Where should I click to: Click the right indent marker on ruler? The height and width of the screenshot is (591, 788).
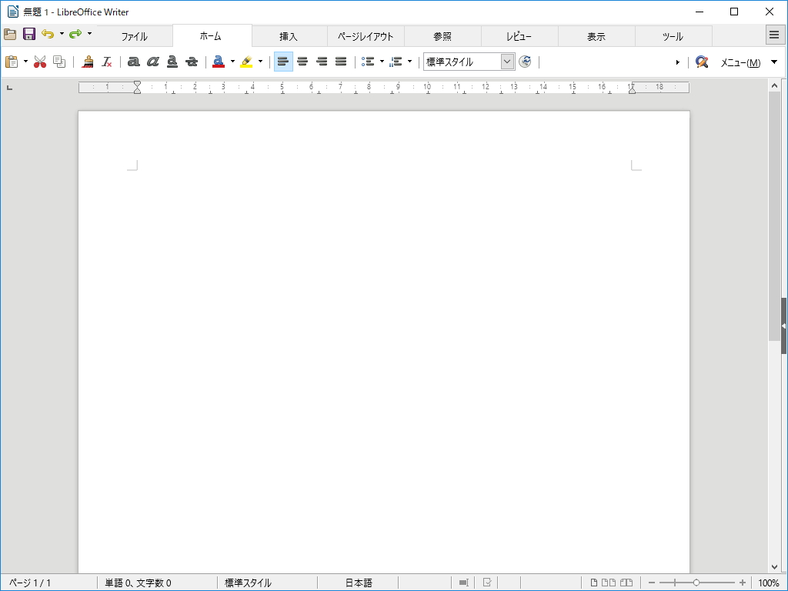point(632,90)
